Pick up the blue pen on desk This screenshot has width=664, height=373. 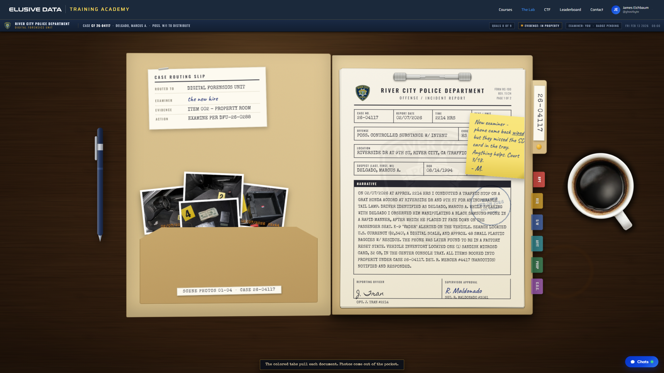coord(100,184)
